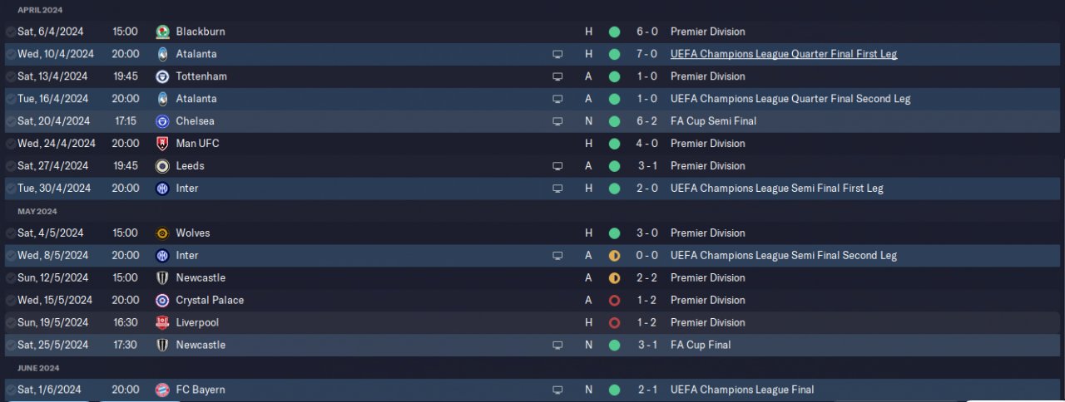Screen dimensions: 1065x402
Task: Tick the check circle beside Sat, 6/4/2024
Action: (x=10, y=32)
